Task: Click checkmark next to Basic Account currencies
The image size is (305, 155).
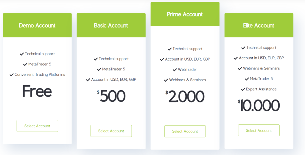Action: 88,80
